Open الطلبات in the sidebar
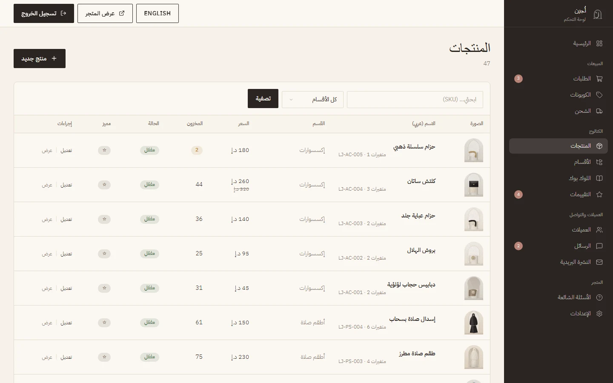The image size is (613, 383). pos(559,79)
